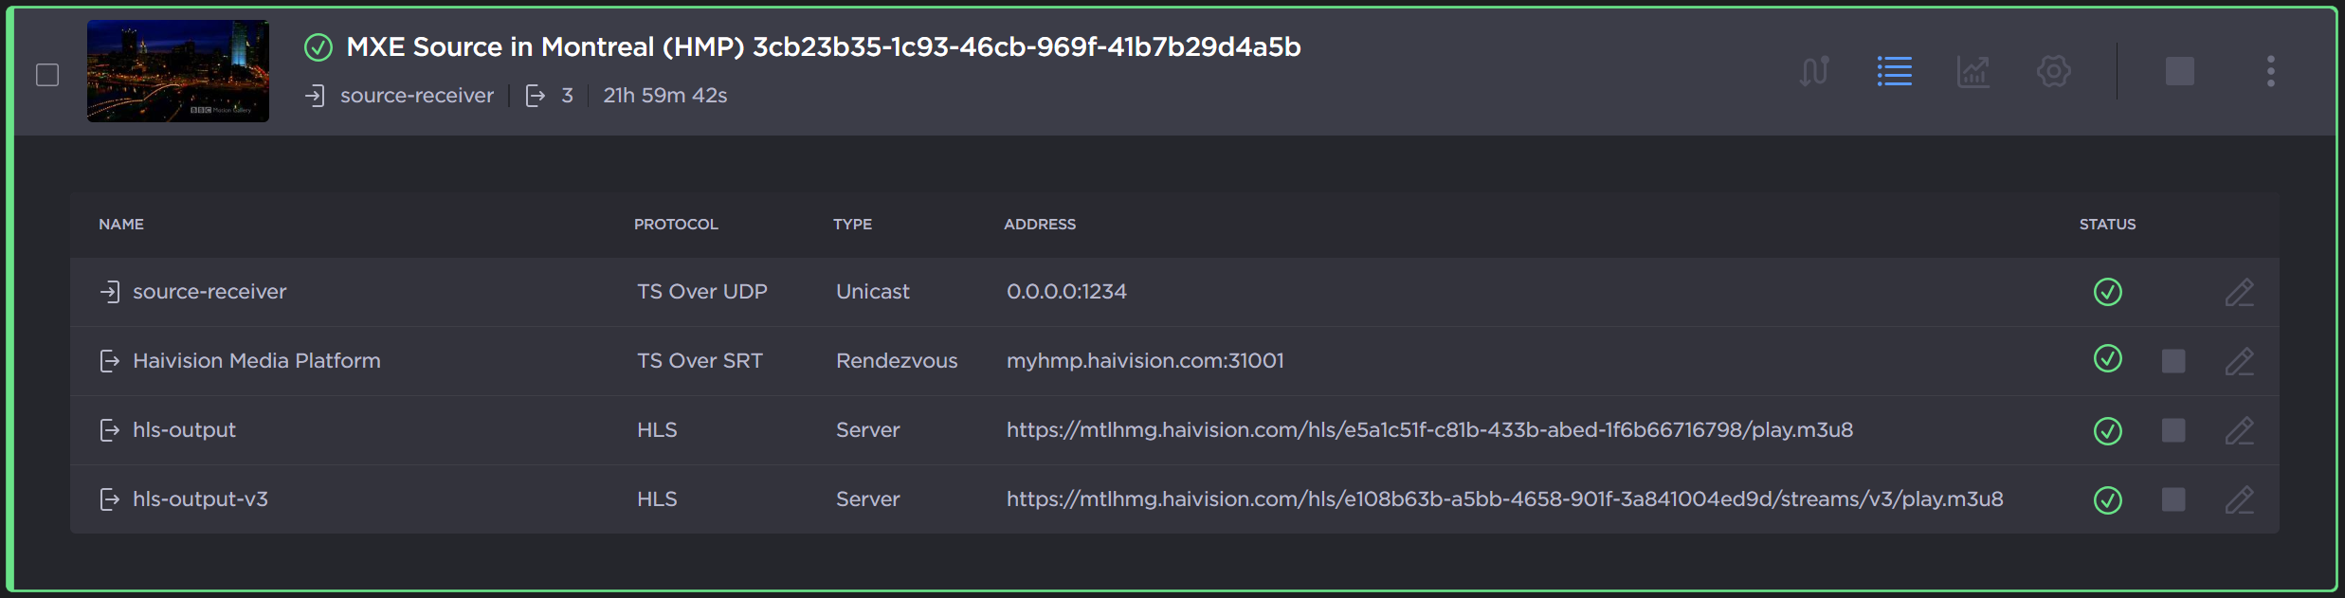Open the route's three-dot more menu
The height and width of the screenshot is (598, 2345).
[x=2270, y=71]
